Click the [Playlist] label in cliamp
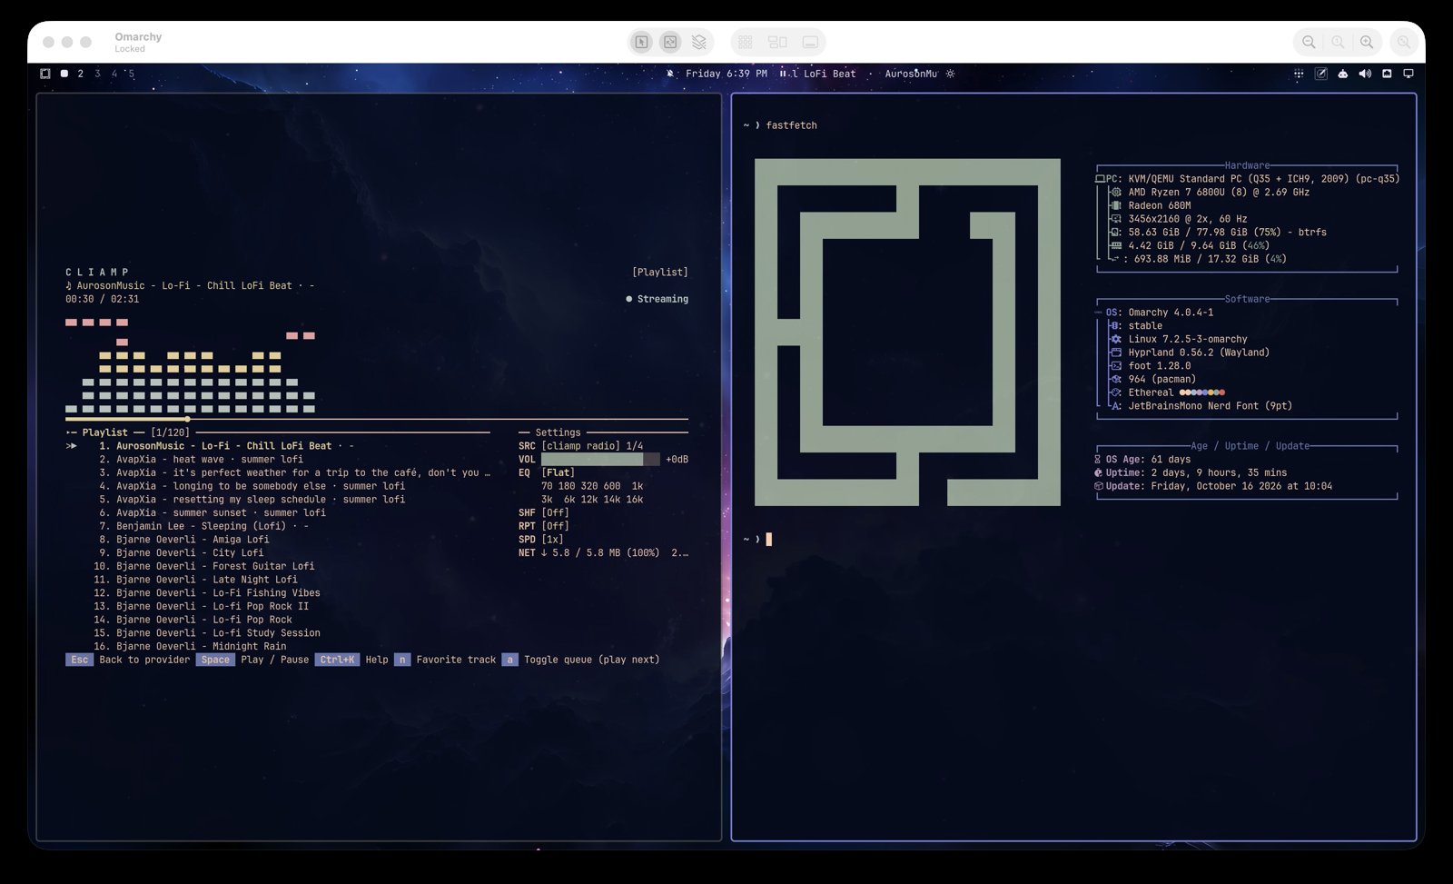The image size is (1453, 884). tap(660, 273)
